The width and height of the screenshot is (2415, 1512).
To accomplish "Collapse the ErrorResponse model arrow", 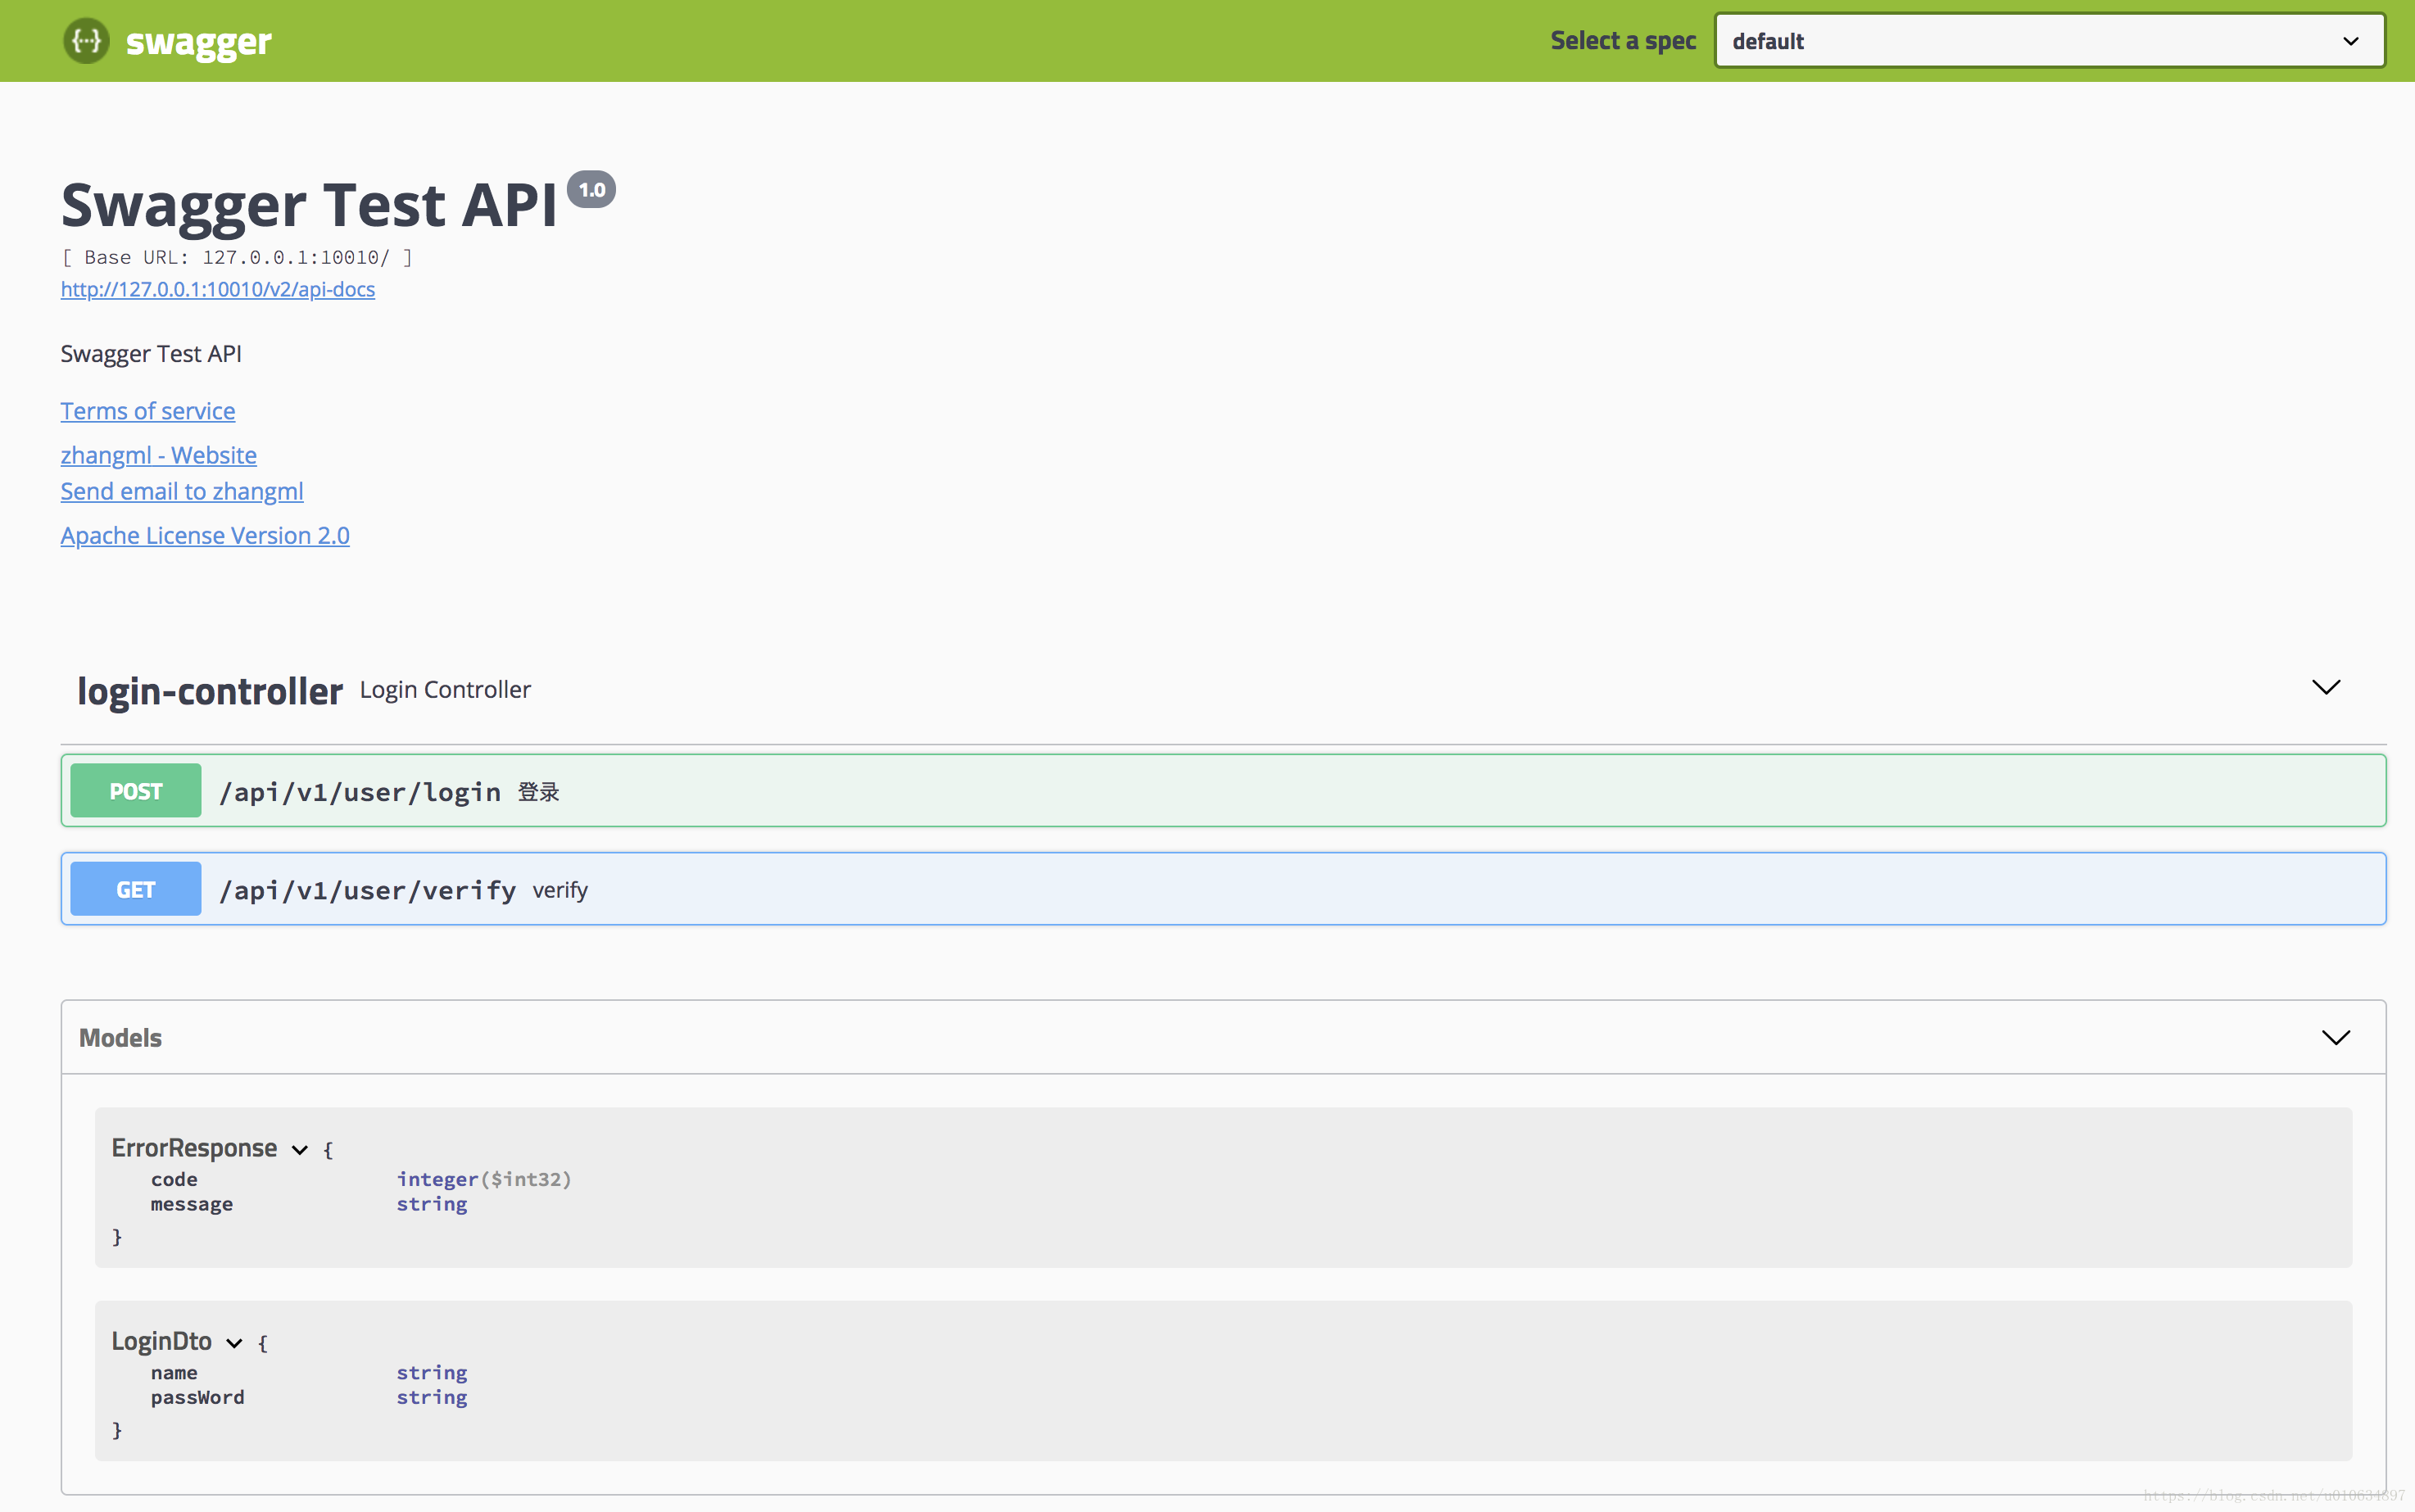I will pyautogui.click(x=299, y=1150).
